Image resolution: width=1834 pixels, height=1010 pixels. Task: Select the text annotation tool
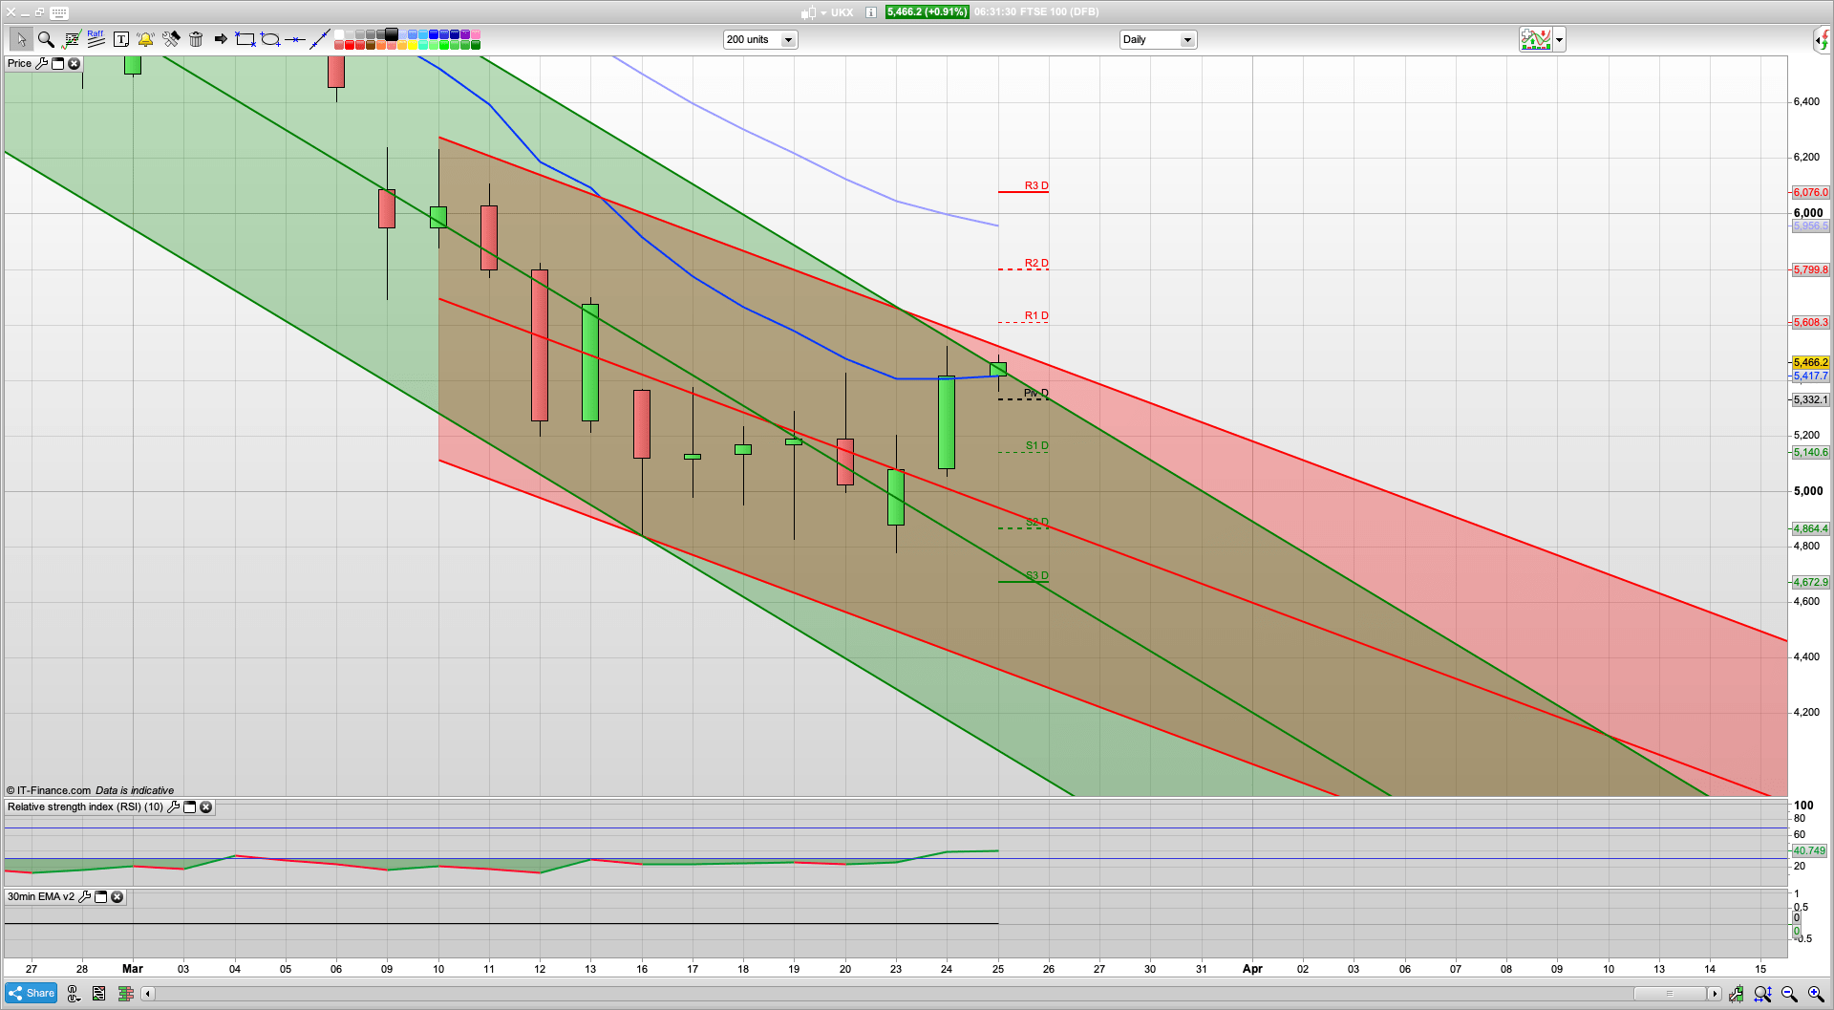pyautogui.click(x=120, y=39)
